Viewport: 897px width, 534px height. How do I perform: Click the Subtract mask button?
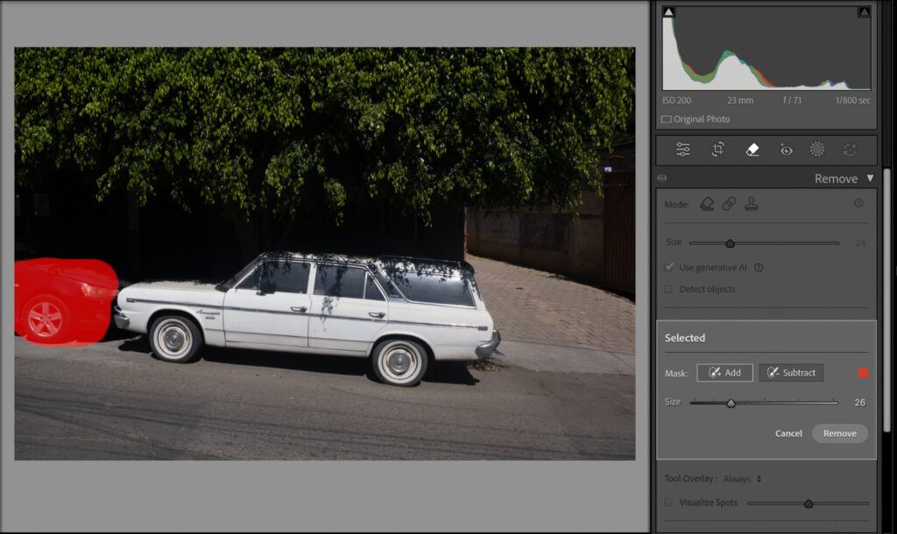pyautogui.click(x=791, y=372)
